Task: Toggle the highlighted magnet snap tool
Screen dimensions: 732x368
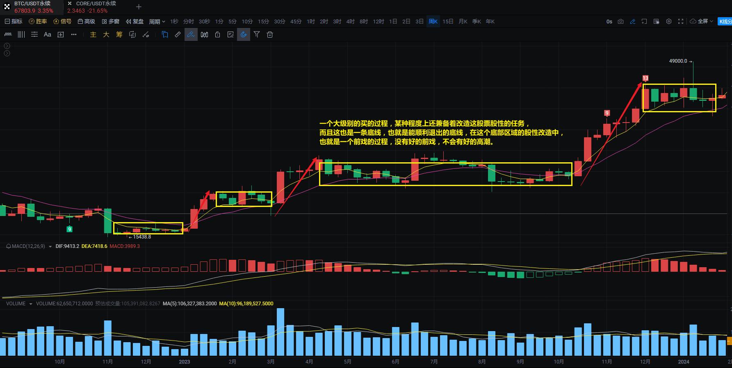Action: [244, 34]
